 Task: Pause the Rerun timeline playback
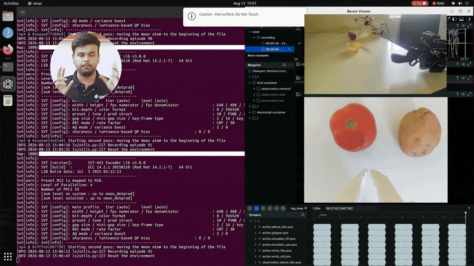coord(263,208)
